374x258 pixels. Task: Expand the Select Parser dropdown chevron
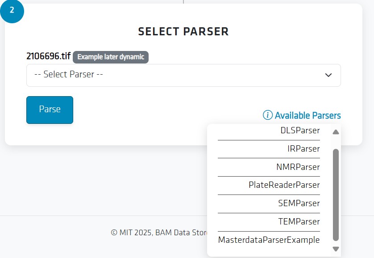(x=328, y=75)
